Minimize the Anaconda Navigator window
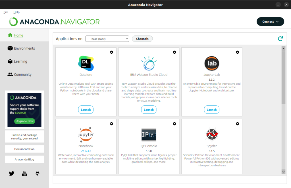The height and width of the screenshot is (188, 291). click(278, 5)
